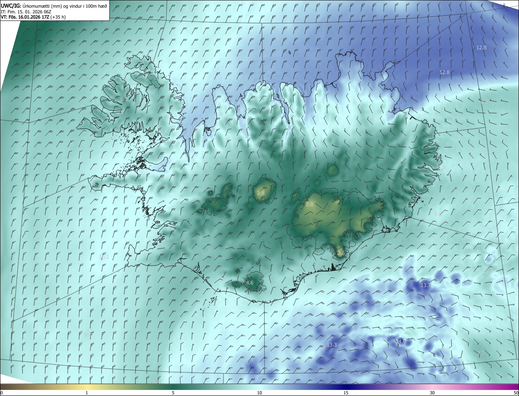Screen dimensions: 519x396
Task: Click the colour scale tick label "1"
Action: [x=87, y=393]
